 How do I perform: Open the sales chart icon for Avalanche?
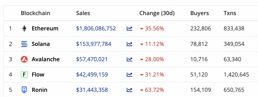tap(130, 59)
